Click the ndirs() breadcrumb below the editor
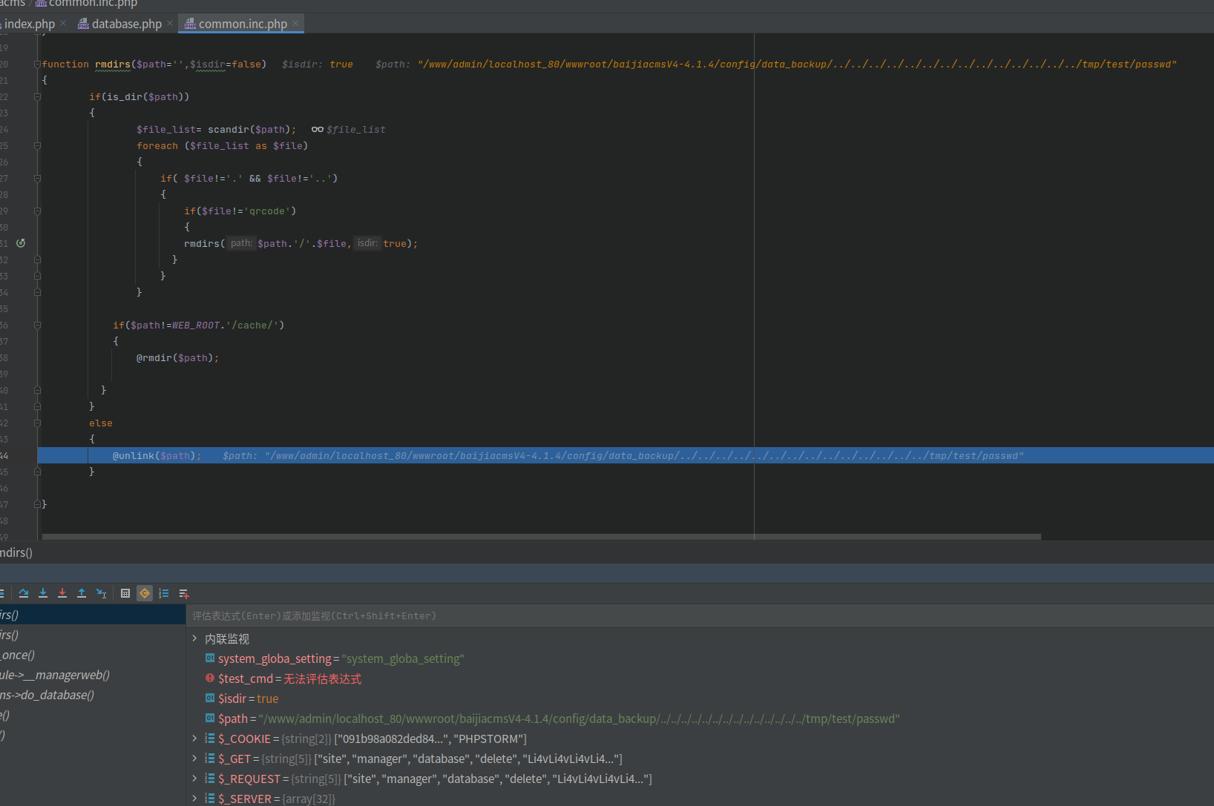 [x=16, y=552]
